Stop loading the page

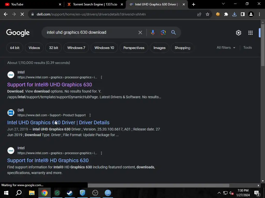(x=22, y=14)
